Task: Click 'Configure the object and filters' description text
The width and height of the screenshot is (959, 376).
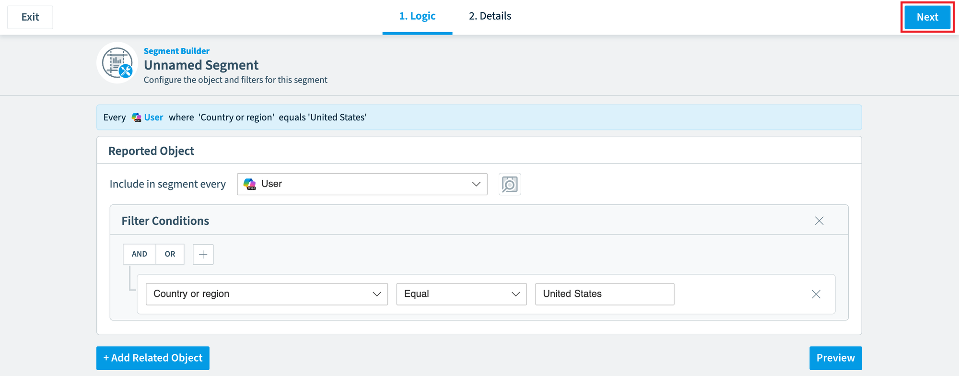Action: [235, 80]
